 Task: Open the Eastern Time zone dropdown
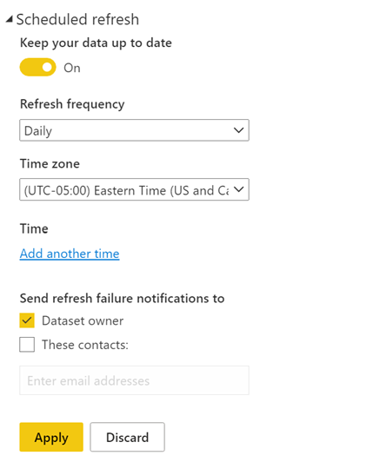[134, 189]
